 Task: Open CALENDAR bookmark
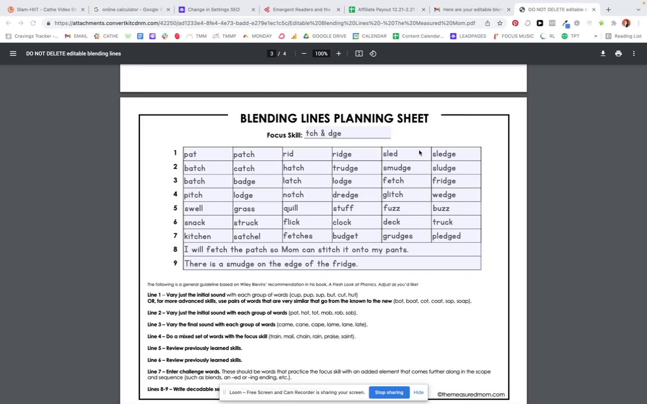(370, 36)
